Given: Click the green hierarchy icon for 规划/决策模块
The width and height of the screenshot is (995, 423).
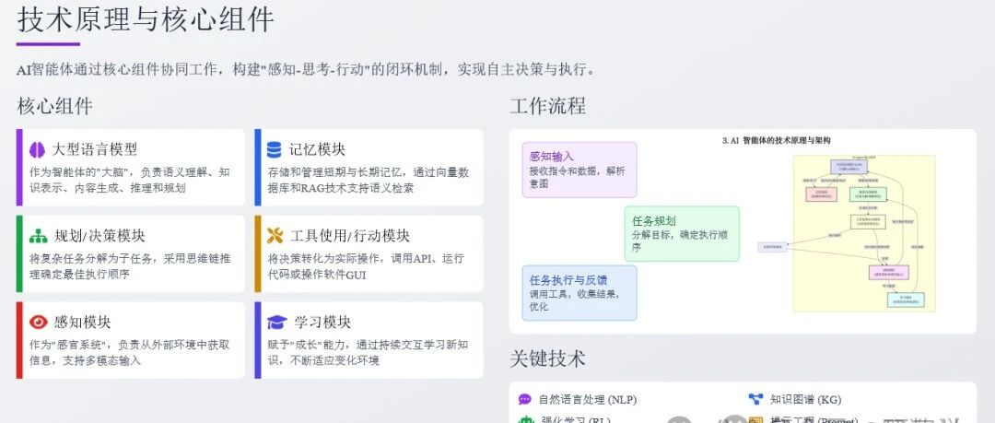Looking at the screenshot, I should (38, 236).
